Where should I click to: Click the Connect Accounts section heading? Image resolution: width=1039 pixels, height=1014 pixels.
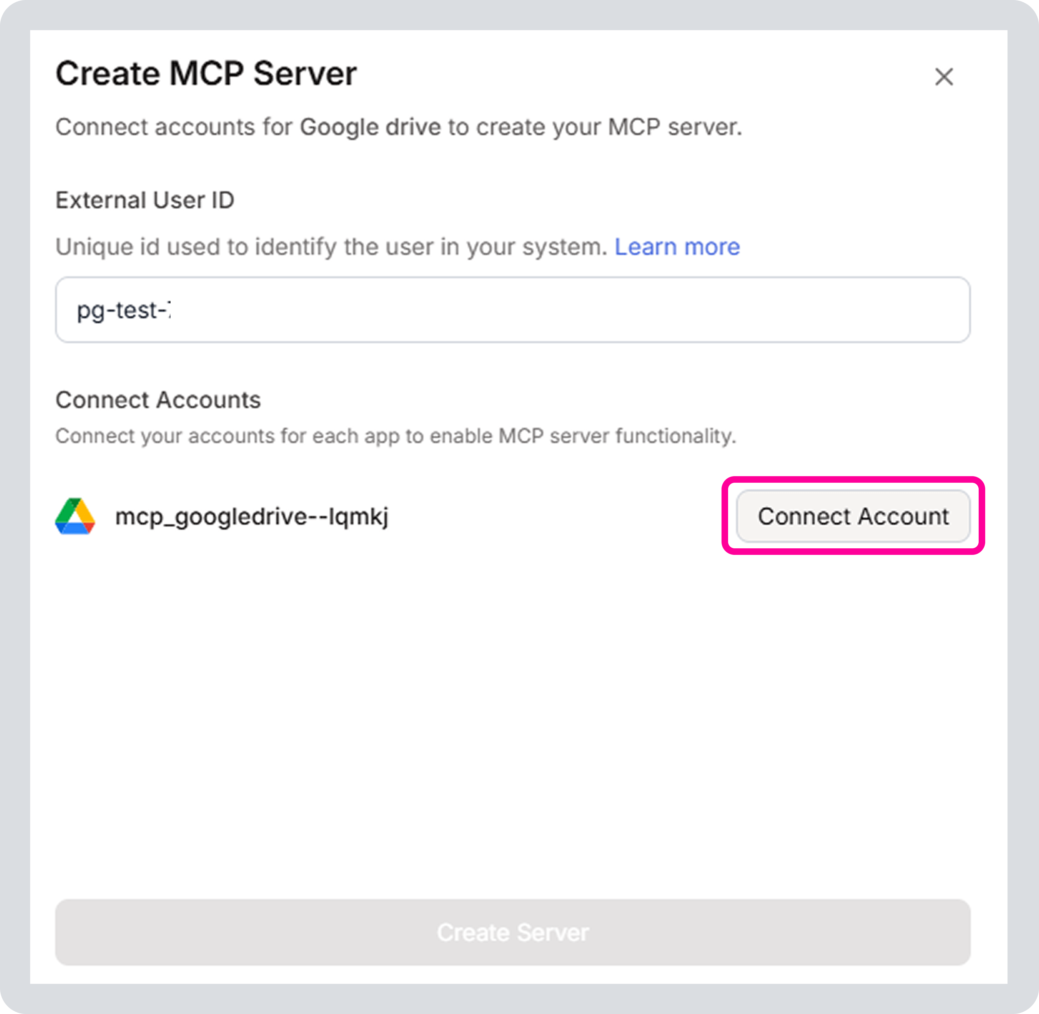[158, 399]
